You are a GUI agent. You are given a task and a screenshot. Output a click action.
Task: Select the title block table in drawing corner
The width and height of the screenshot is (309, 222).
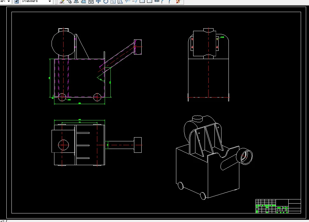click(278, 206)
